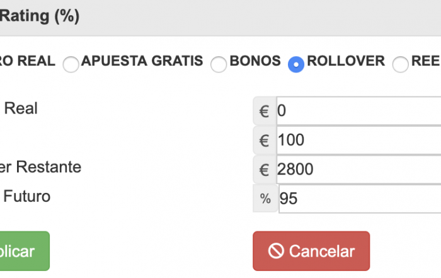Click the Futuro field label
441x278 pixels.
26,196
